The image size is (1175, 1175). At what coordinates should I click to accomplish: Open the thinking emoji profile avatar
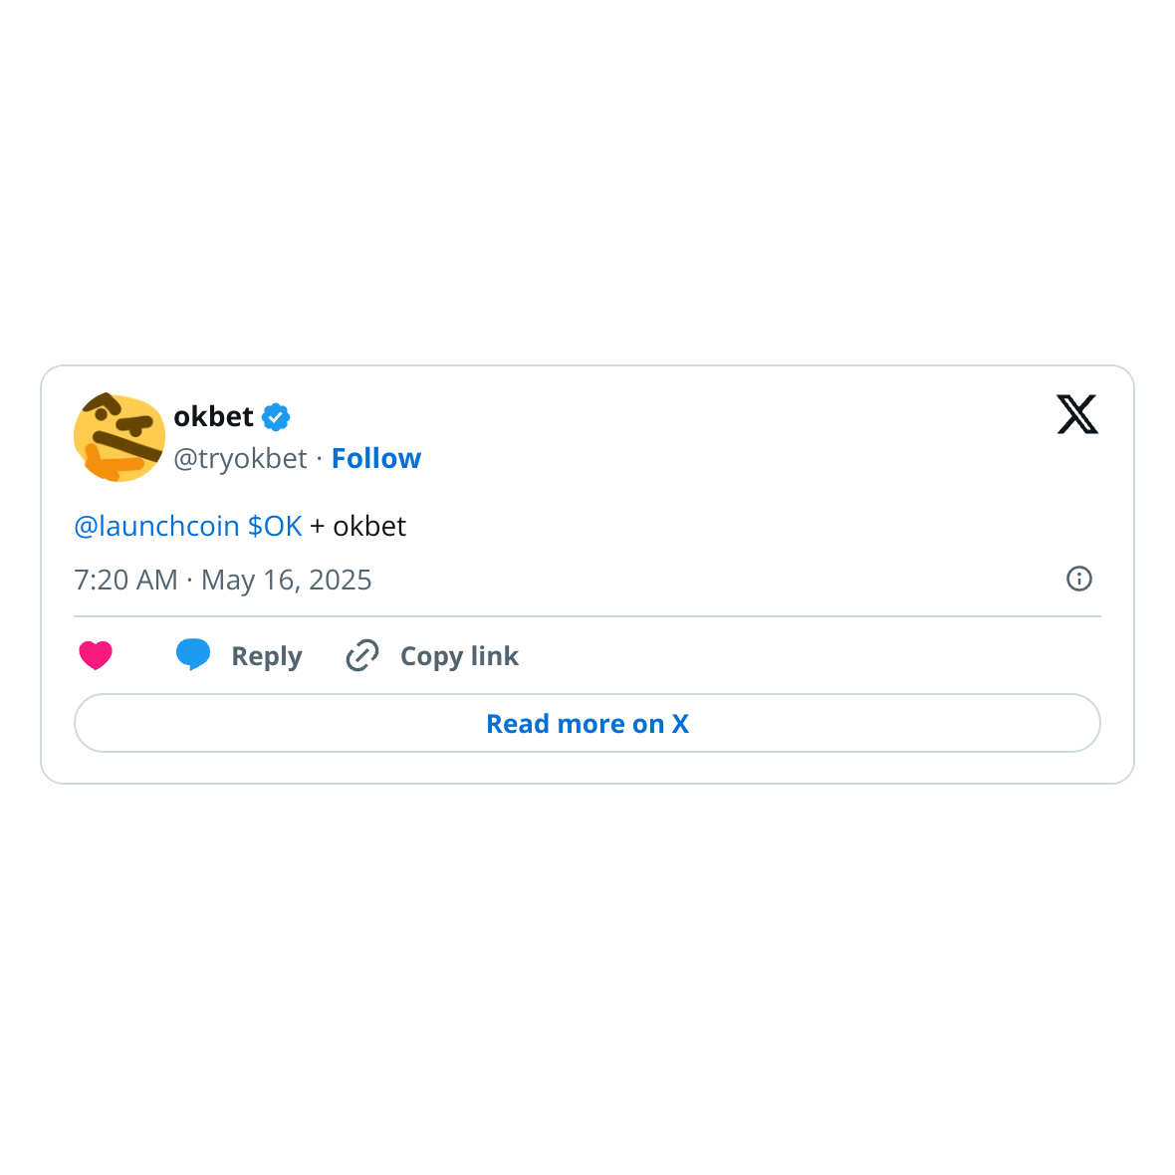(119, 437)
